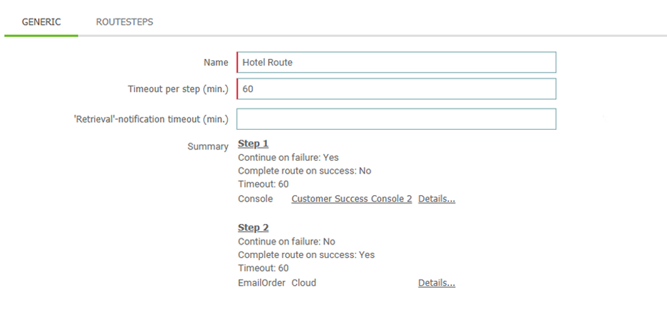667x318 pixels.
Task: Switch to the ROUTESTEPS tab
Action: (x=124, y=22)
